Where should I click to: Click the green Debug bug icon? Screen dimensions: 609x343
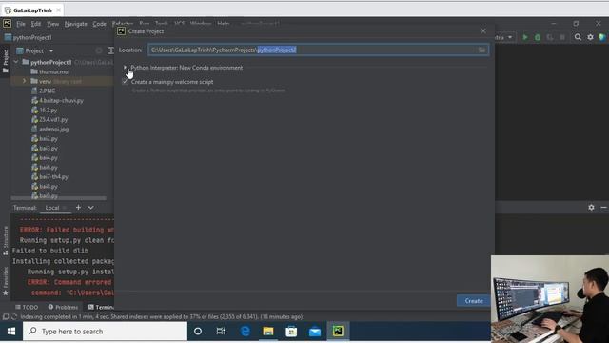[538, 37]
